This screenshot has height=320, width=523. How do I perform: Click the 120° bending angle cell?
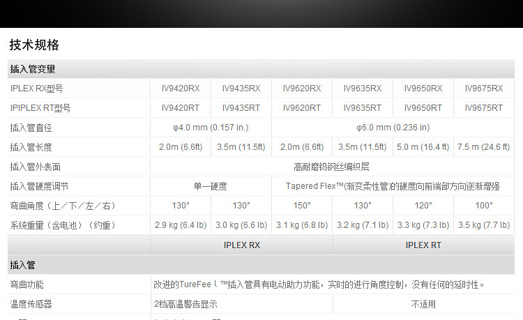(x=423, y=206)
